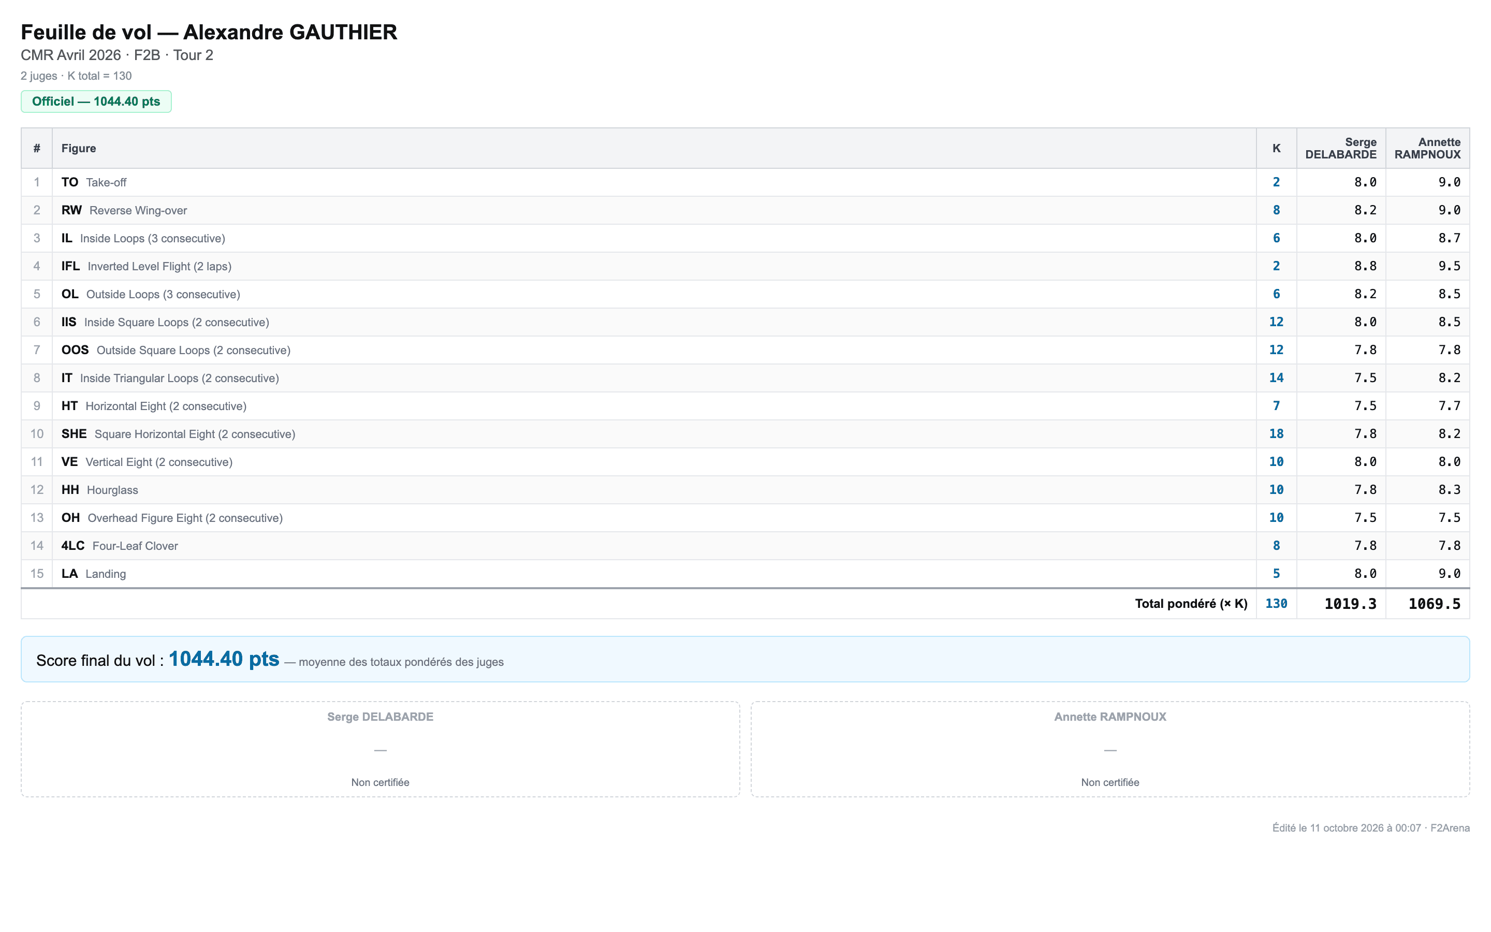Image resolution: width=1491 pixels, height=932 pixels.
Task: Click the K column header
Action: click(1276, 149)
